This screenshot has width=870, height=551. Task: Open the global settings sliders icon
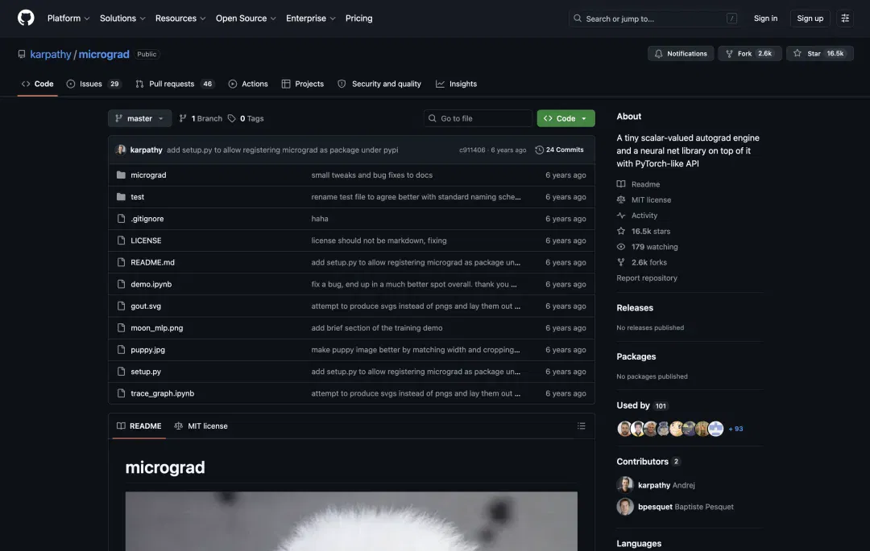pyautogui.click(x=845, y=19)
